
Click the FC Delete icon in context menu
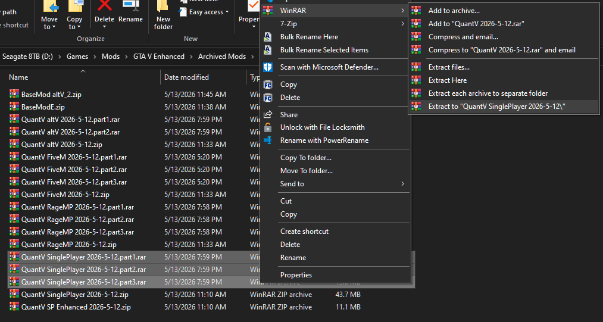click(x=268, y=98)
